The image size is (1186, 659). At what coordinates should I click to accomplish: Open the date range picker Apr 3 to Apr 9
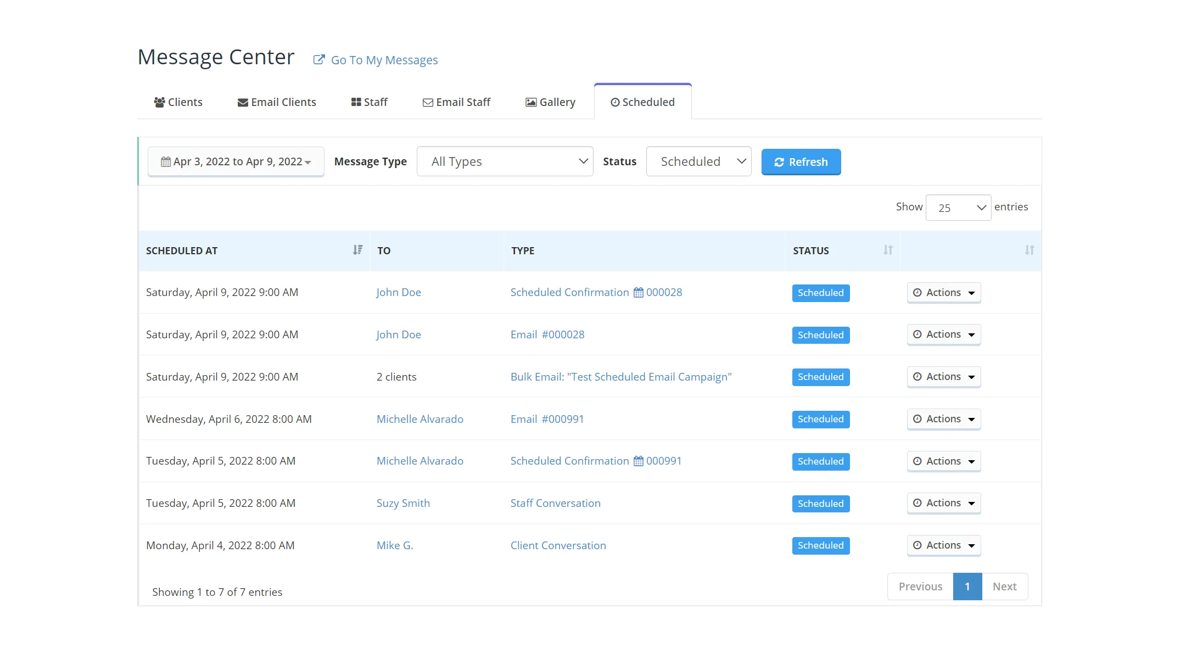[236, 161]
